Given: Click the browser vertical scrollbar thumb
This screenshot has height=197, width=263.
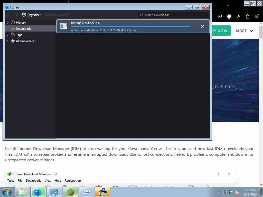Looking at the screenshot, I should (x=261, y=32).
